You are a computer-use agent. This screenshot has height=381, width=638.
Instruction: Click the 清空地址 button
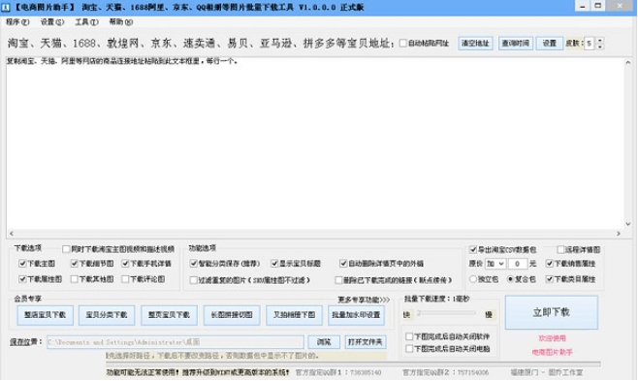[475, 43]
